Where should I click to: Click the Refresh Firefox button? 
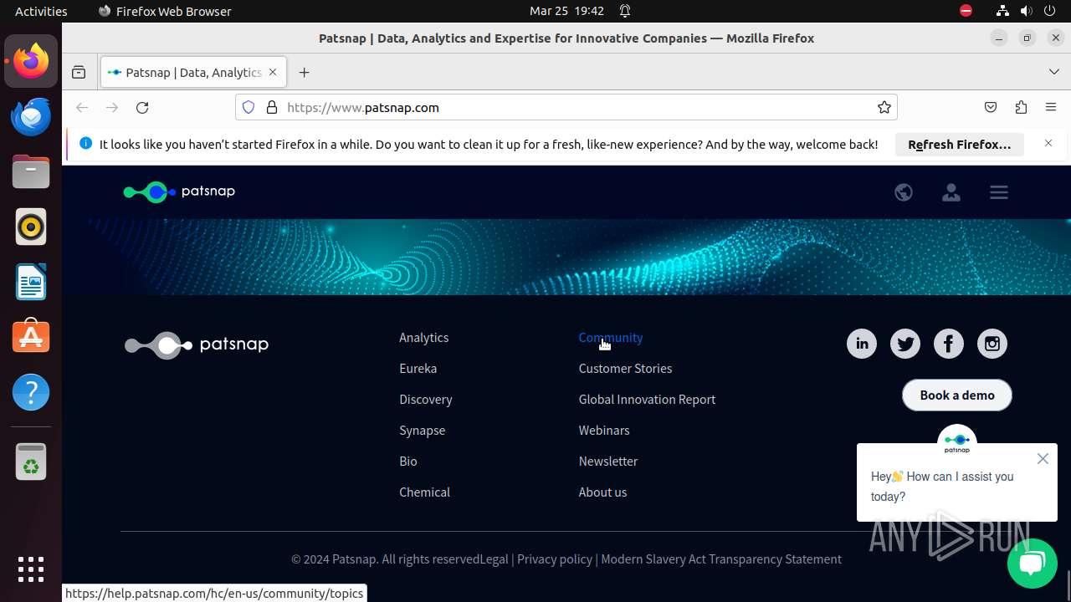click(960, 145)
